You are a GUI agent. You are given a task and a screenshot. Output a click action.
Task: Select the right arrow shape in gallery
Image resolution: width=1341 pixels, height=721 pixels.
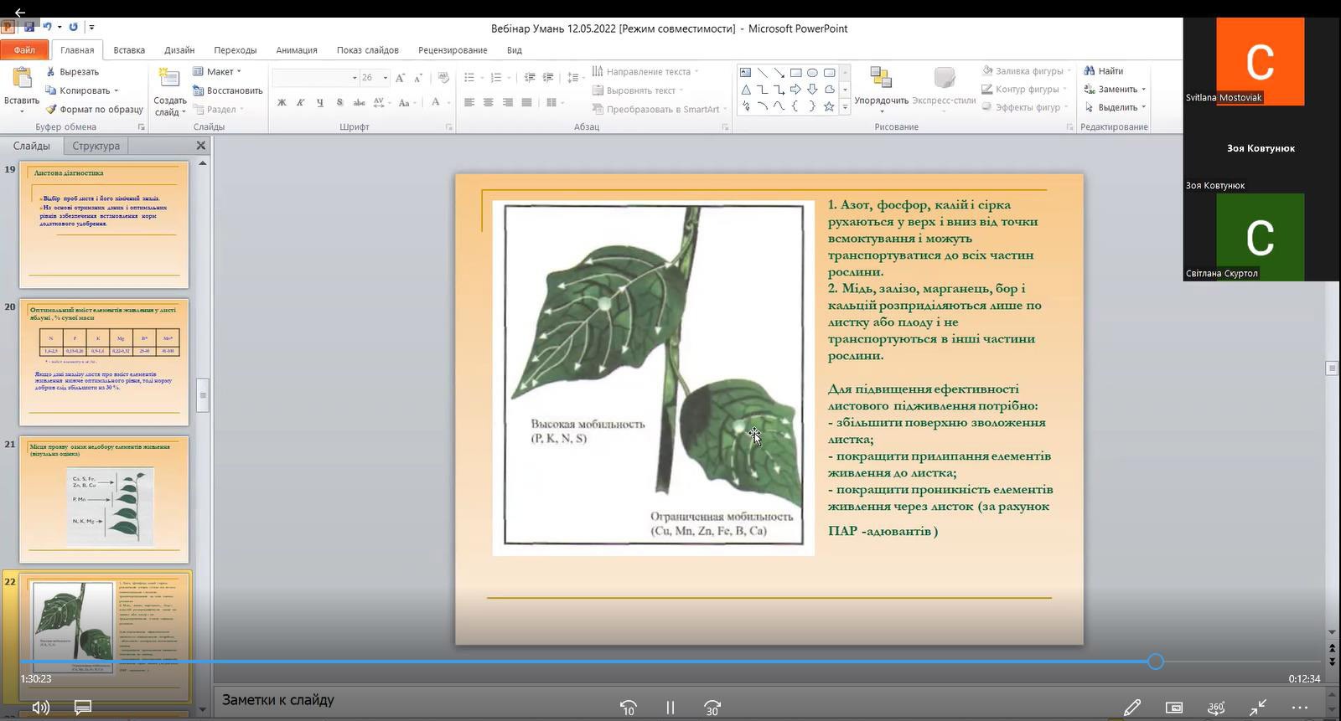click(x=795, y=90)
